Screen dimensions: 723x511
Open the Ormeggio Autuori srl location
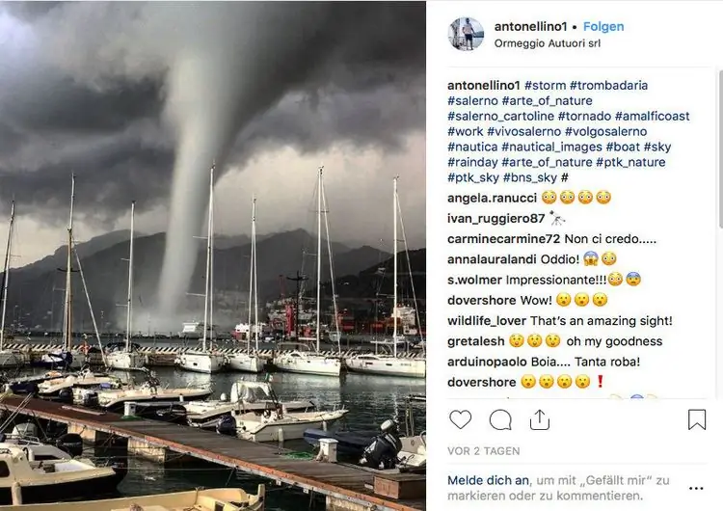click(x=548, y=43)
